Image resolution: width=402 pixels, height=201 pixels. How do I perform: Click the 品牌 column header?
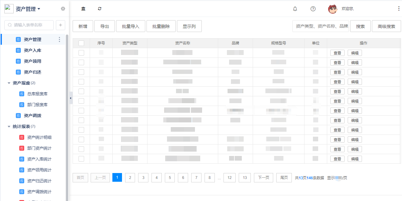pos(235,43)
